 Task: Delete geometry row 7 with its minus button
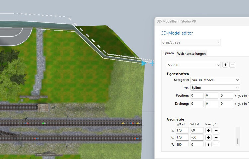(216, 144)
